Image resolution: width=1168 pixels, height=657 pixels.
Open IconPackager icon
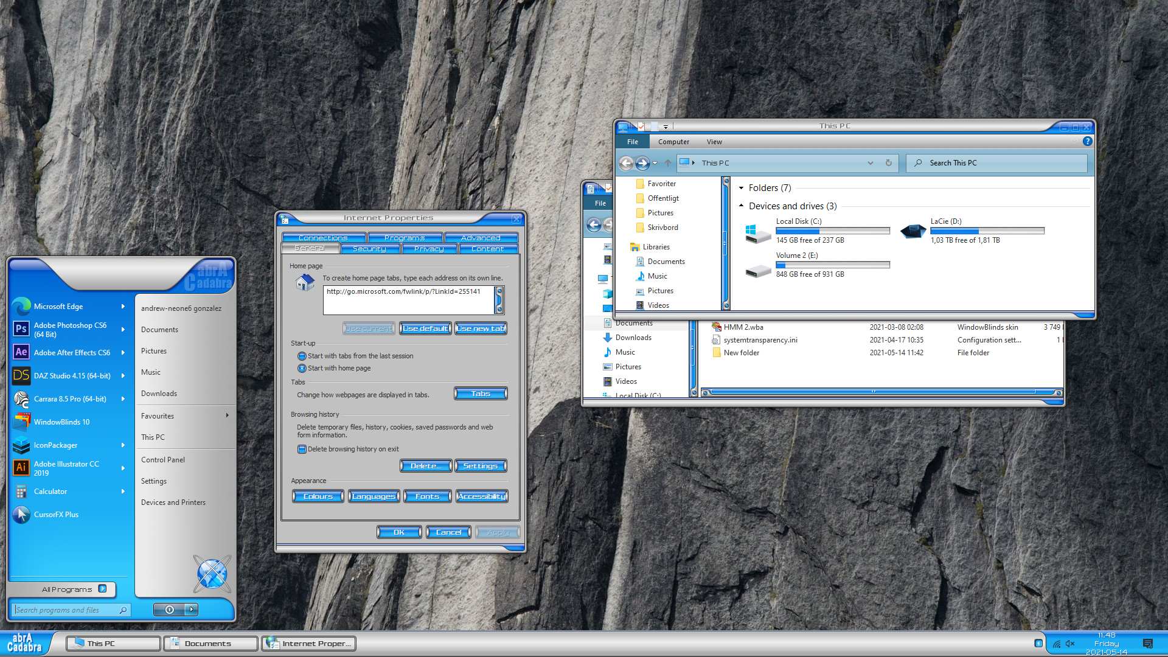click(x=21, y=445)
